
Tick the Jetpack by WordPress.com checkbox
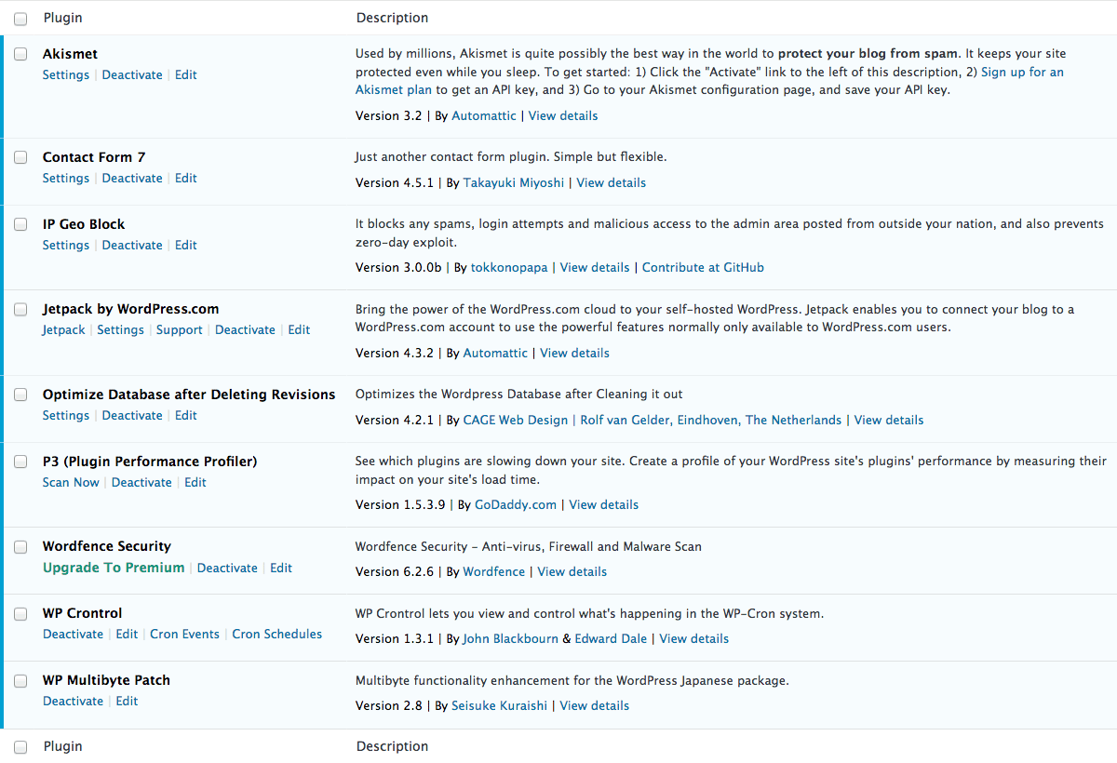tap(20, 310)
